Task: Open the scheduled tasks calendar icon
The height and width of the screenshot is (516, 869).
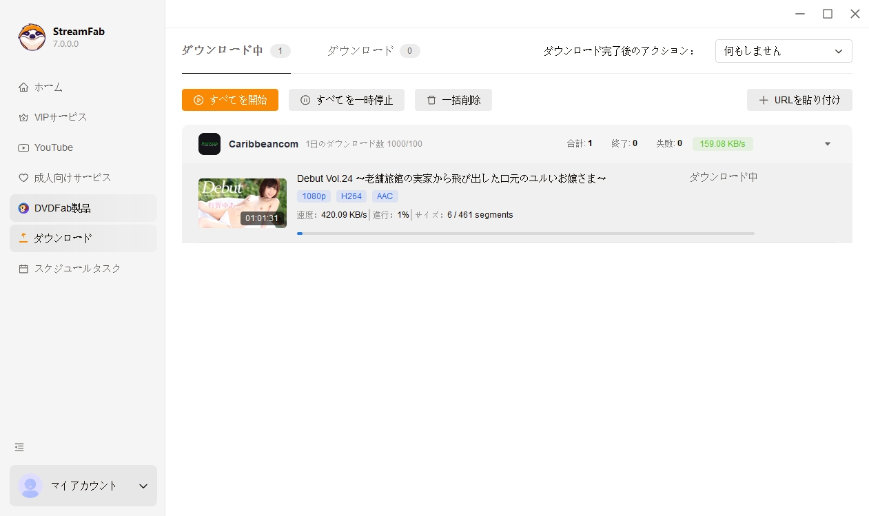Action: [23, 269]
